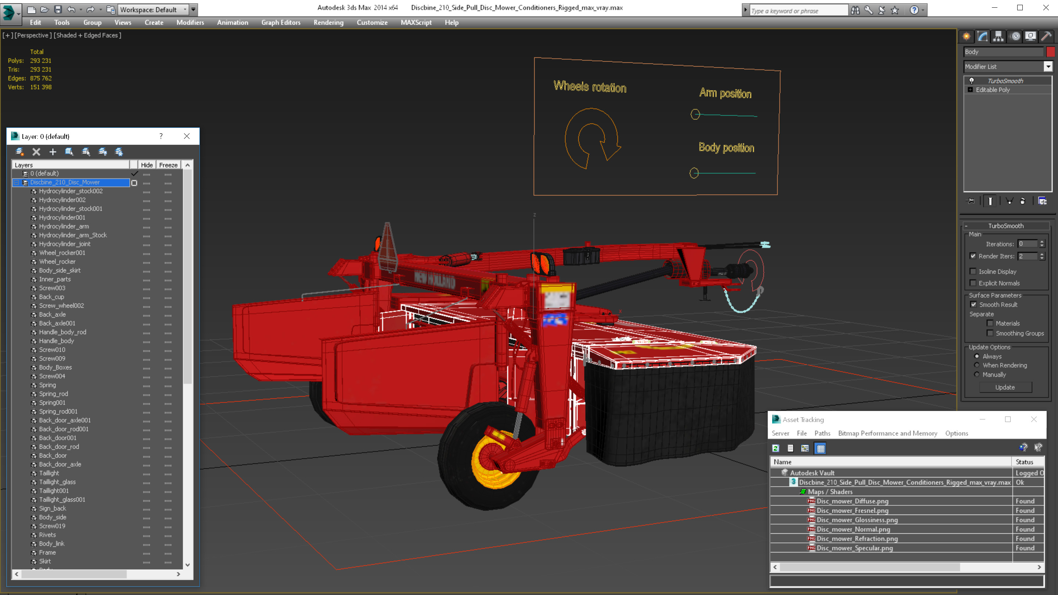
Task: Click the search keyword input field
Action: (798, 11)
